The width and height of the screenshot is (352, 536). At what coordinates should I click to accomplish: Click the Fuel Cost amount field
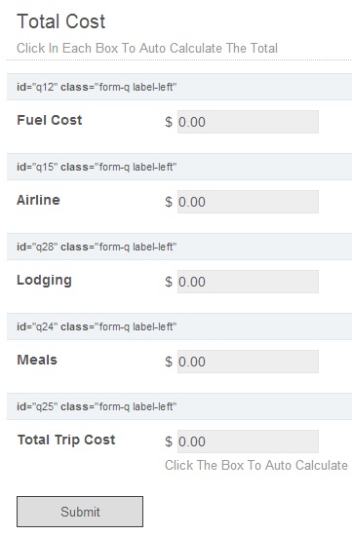tap(248, 122)
